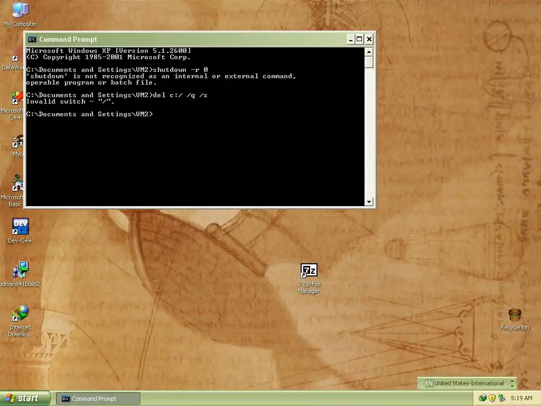Click the Safely Remove Hardware tray icon
The image size is (541, 406).
tap(501, 398)
